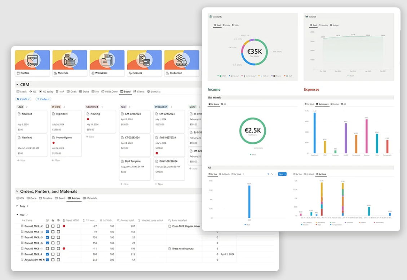Open the 2 rules filter dropdown
Screen dimensions: 407x280
43,99
